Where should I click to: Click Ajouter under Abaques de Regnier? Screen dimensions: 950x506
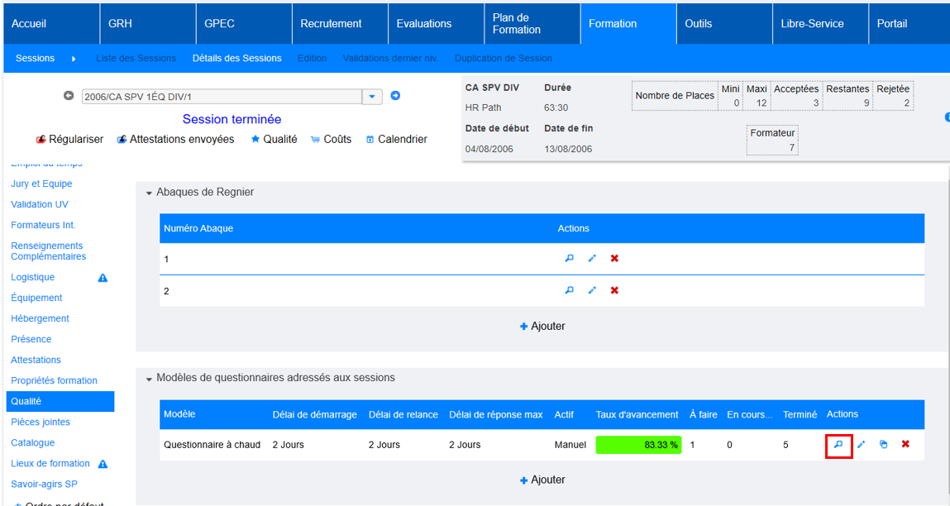tap(542, 327)
